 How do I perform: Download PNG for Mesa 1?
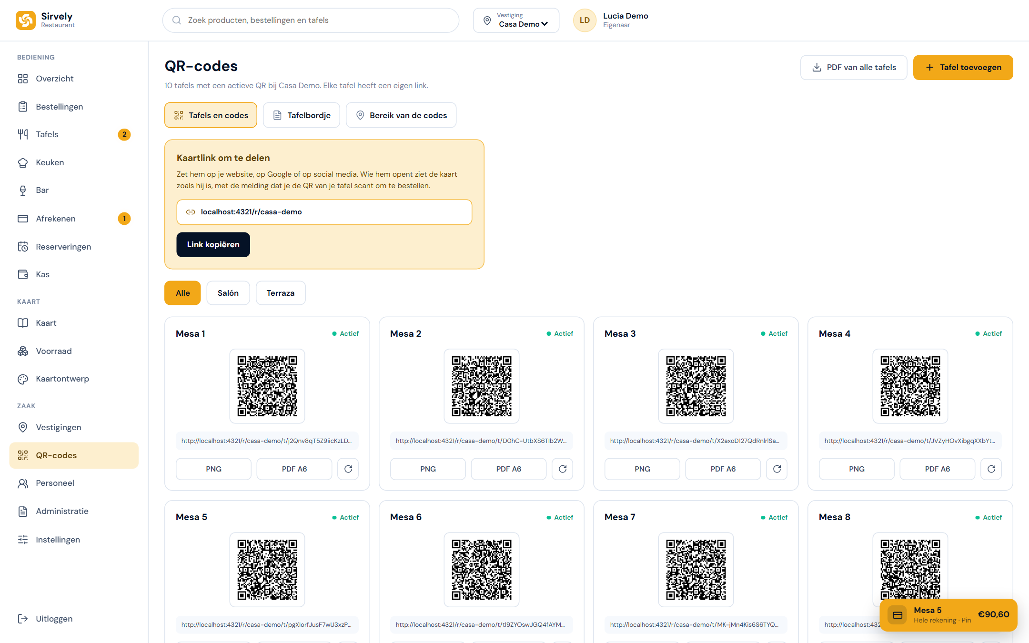pyautogui.click(x=213, y=469)
